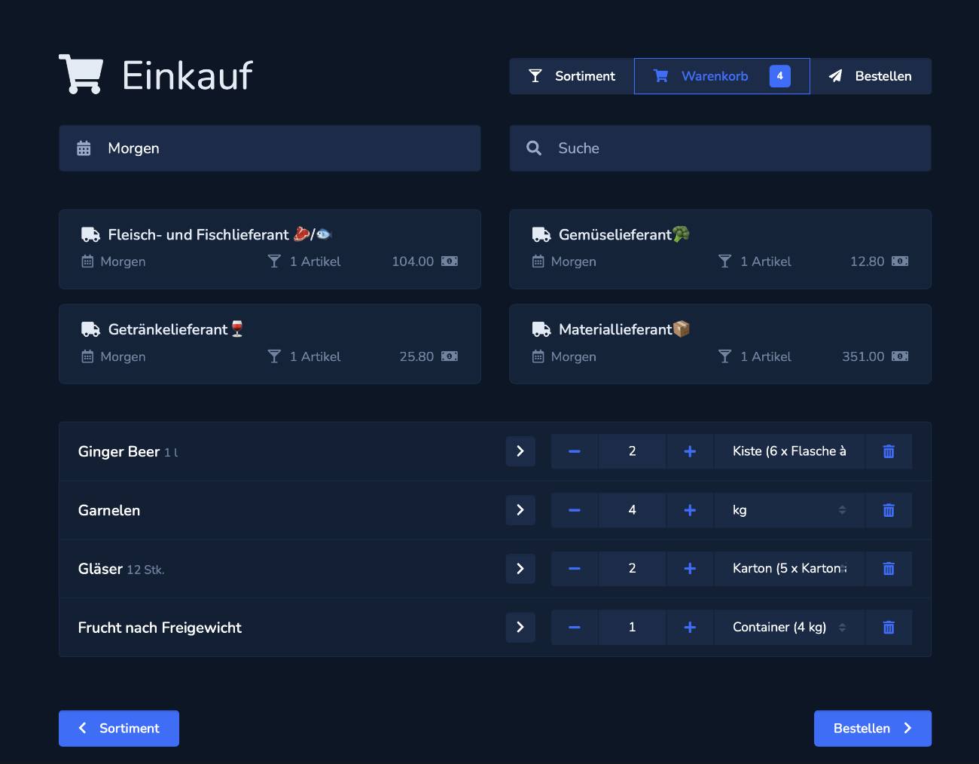This screenshot has width=979, height=764.
Task: Open Gläser details via chevron
Action: coord(520,569)
